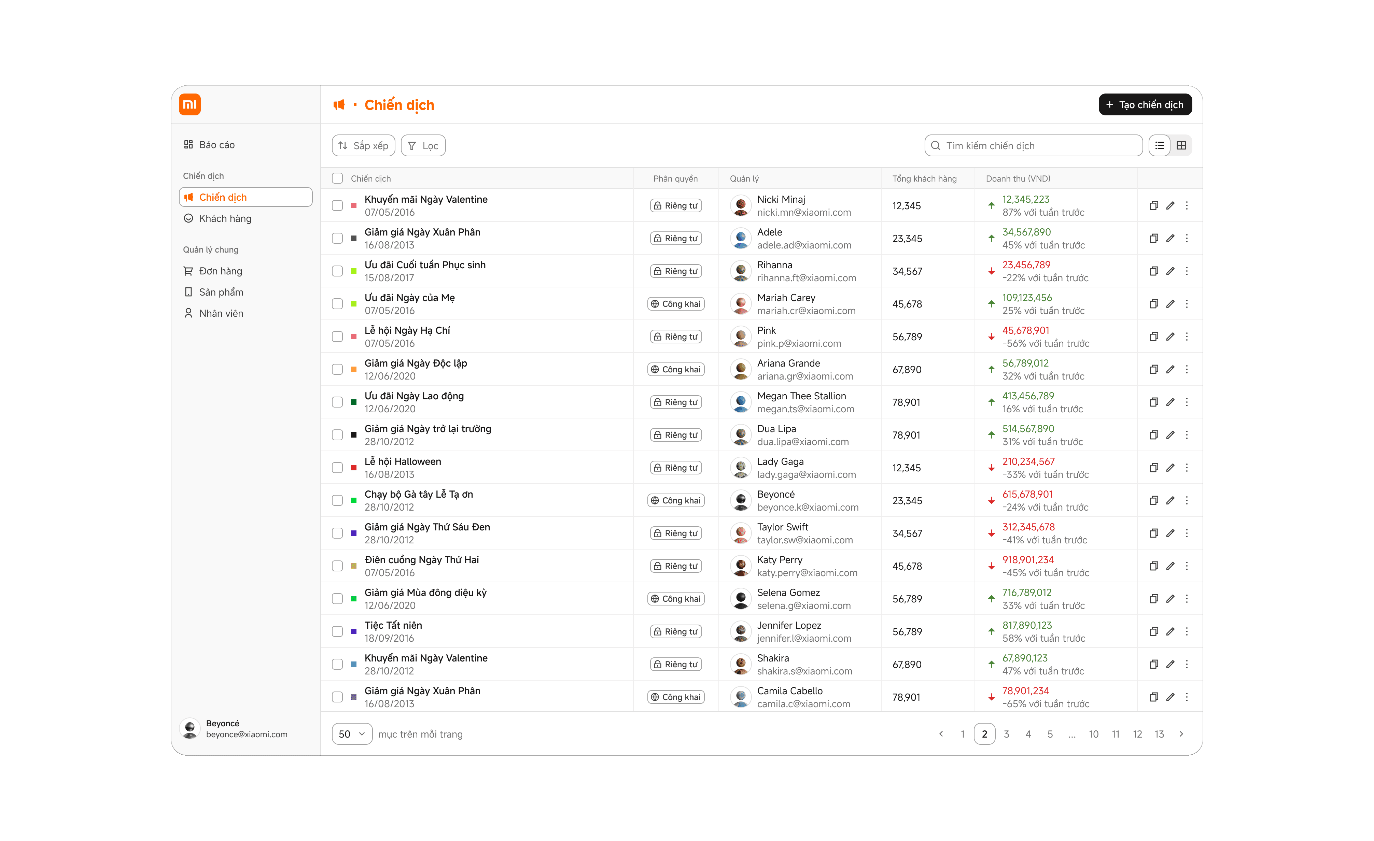Open the 50 items per page dropdown
Viewport: 1374px width, 841px height.
[x=352, y=734]
